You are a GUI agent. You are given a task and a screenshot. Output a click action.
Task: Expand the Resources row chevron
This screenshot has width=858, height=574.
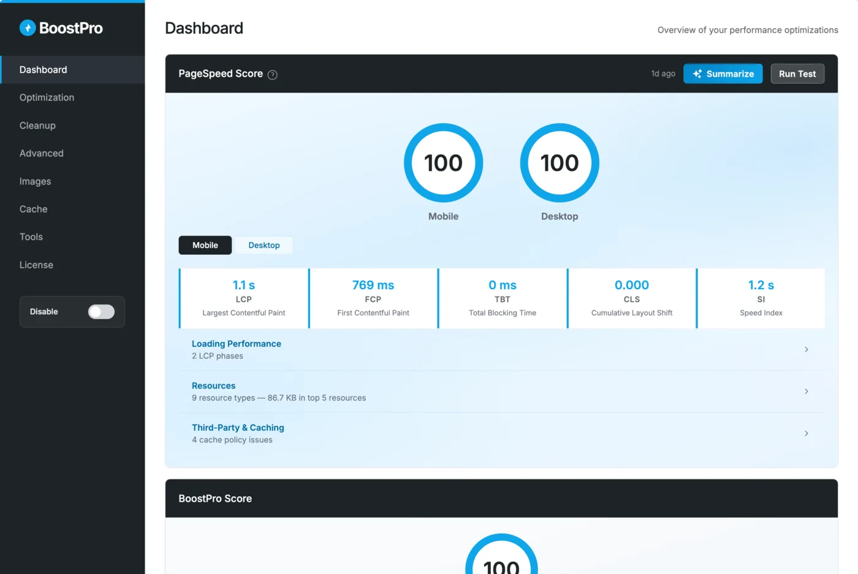click(807, 391)
